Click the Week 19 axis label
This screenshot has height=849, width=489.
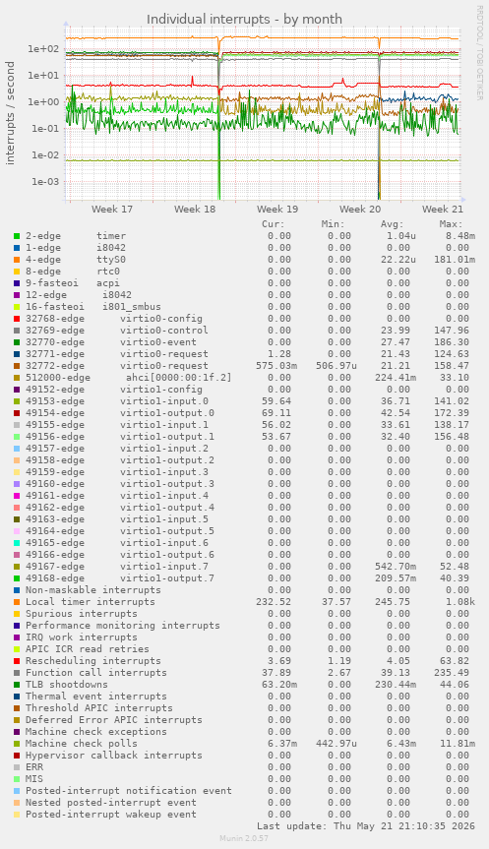[277, 209]
